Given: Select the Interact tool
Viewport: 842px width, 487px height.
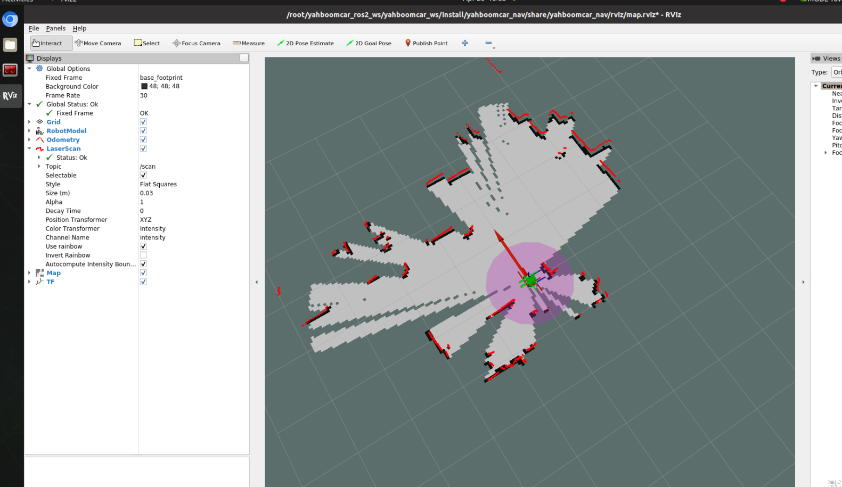Looking at the screenshot, I should pyautogui.click(x=51, y=43).
